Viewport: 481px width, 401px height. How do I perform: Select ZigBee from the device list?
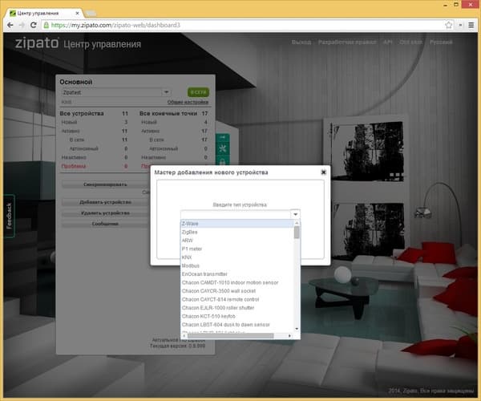pyautogui.click(x=237, y=232)
